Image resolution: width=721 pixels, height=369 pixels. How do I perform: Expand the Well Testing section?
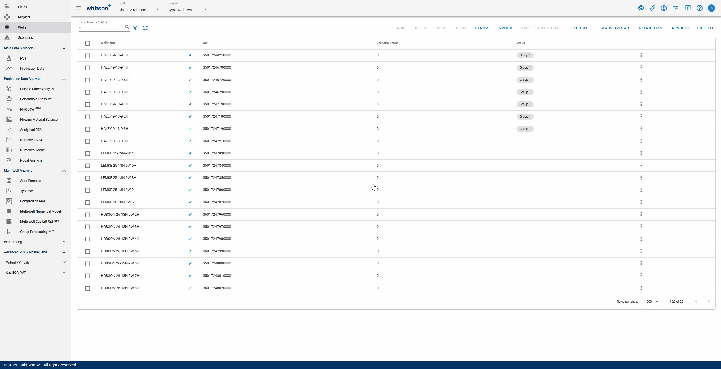point(64,242)
